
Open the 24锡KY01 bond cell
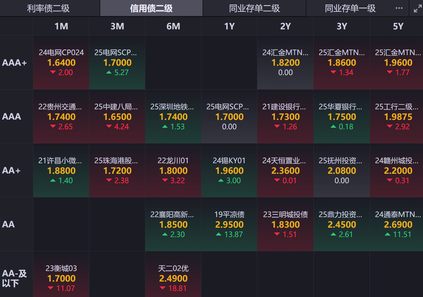[x=229, y=170]
